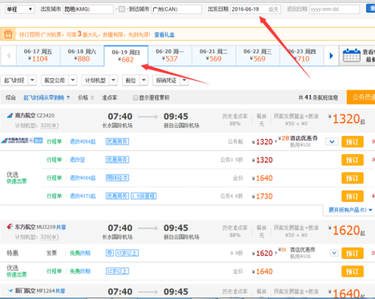Open 退改¥264起 refund rules link
This screenshot has height=299, width=375.
point(82,142)
